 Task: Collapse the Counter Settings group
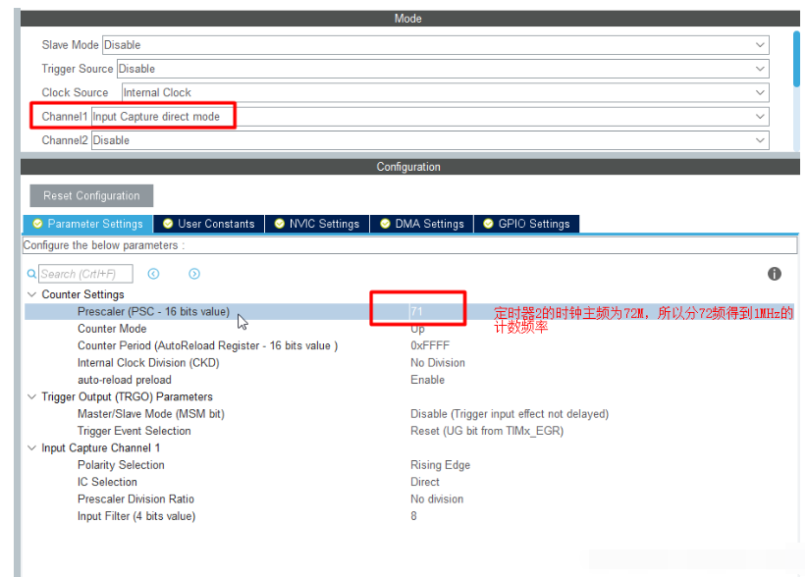point(31,294)
